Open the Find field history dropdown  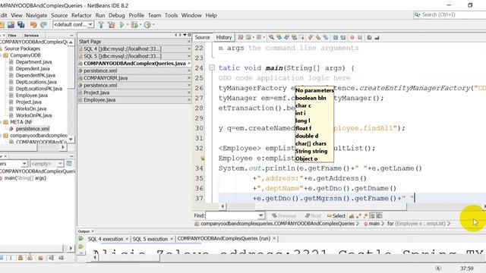pos(261,215)
